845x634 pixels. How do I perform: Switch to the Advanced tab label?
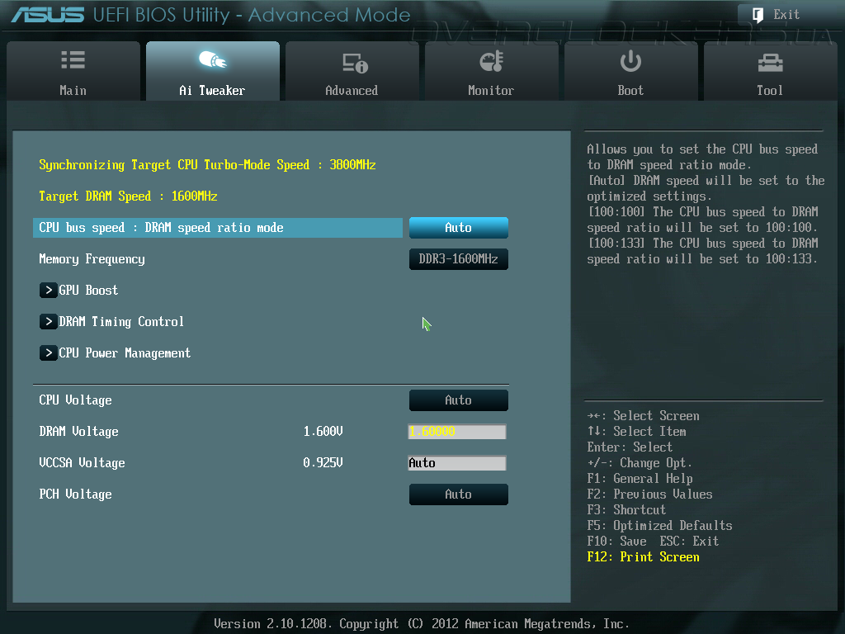click(x=352, y=91)
